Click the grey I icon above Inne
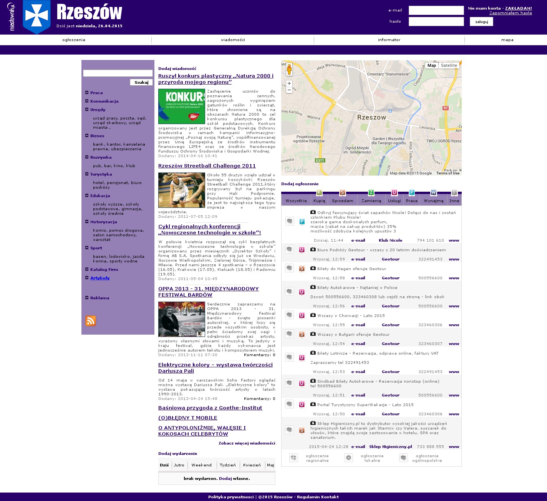The height and width of the screenshot is (501, 547). tap(454, 192)
